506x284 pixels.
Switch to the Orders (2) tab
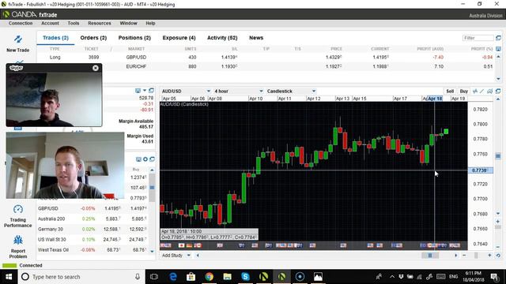[x=93, y=38]
